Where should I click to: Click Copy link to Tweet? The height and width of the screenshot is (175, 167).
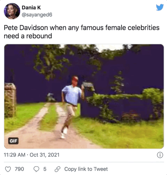tap(86, 169)
